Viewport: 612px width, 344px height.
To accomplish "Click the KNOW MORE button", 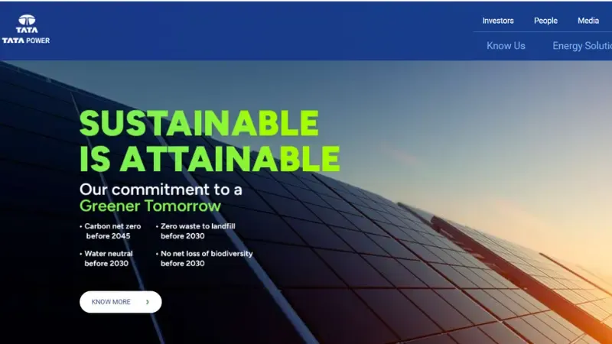I will (x=121, y=302).
